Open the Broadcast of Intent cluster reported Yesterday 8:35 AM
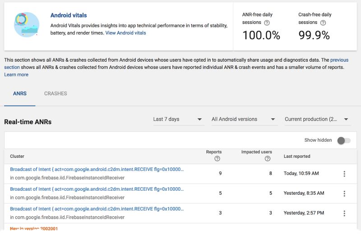The image size is (361, 238). 97,189
